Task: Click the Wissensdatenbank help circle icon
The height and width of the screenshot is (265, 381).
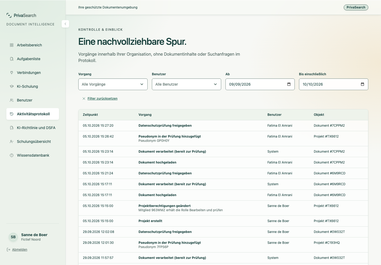Action: [x=12, y=155]
